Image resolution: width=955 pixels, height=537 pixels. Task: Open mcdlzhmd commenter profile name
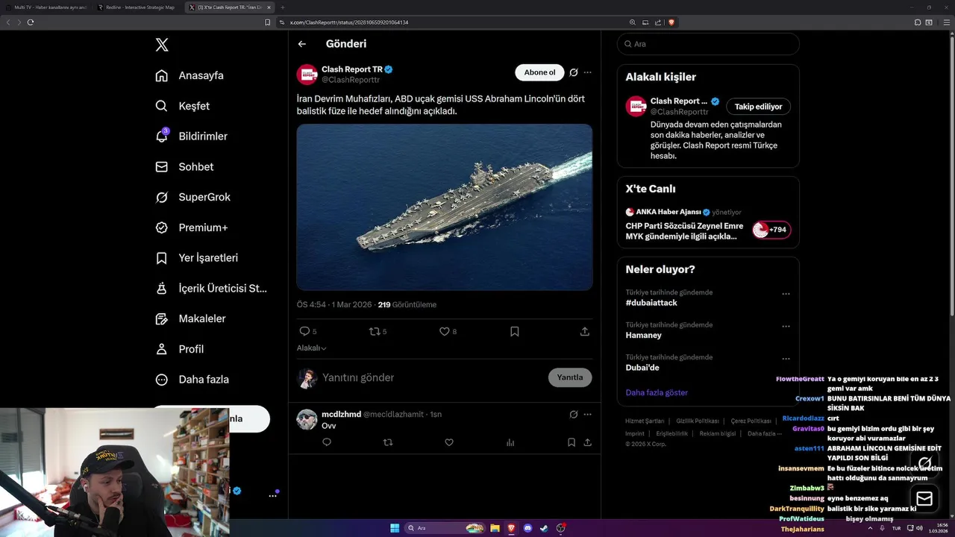tap(341, 414)
